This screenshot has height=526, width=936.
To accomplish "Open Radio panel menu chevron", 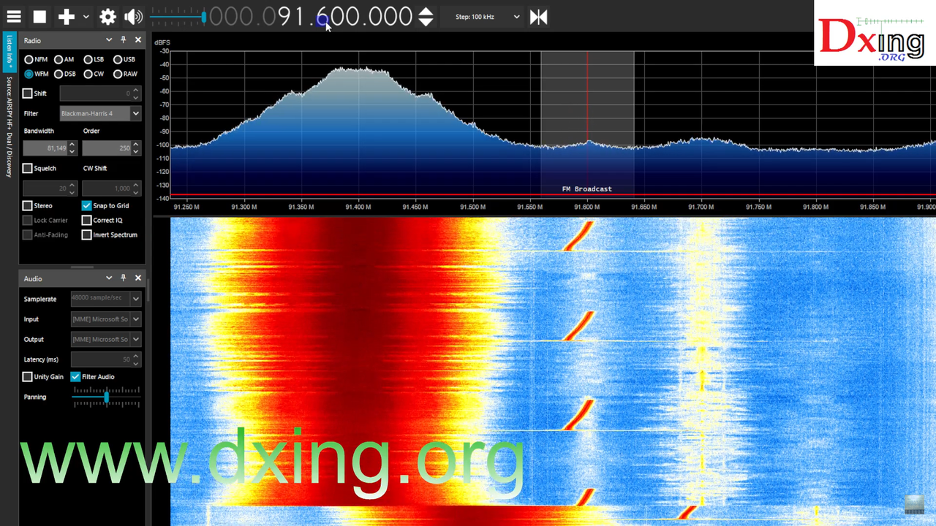I will 109,40.
